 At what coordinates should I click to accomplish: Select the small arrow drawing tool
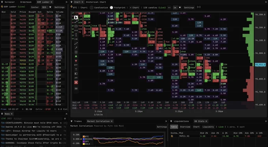click(x=76, y=48)
